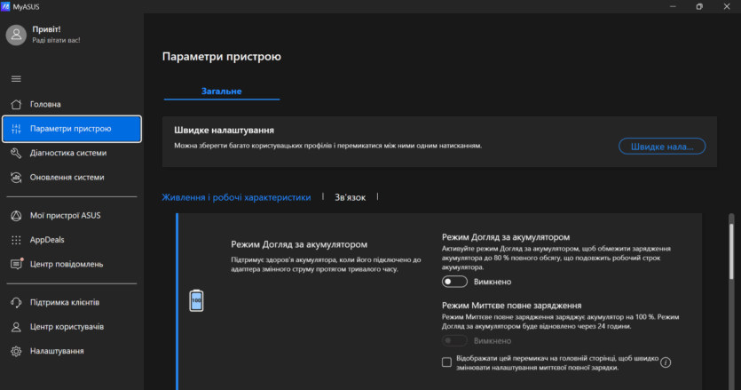The height and width of the screenshot is (390, 741).
Task: Click the Швидке нала... button
Action: 661,146
